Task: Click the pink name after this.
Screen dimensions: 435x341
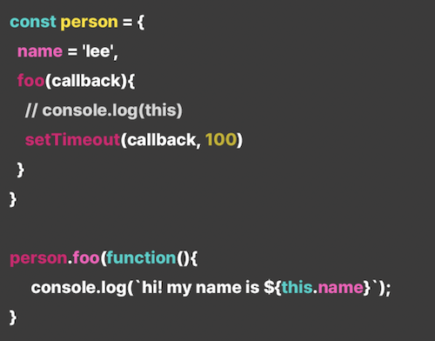Action: tap(340, 288)
